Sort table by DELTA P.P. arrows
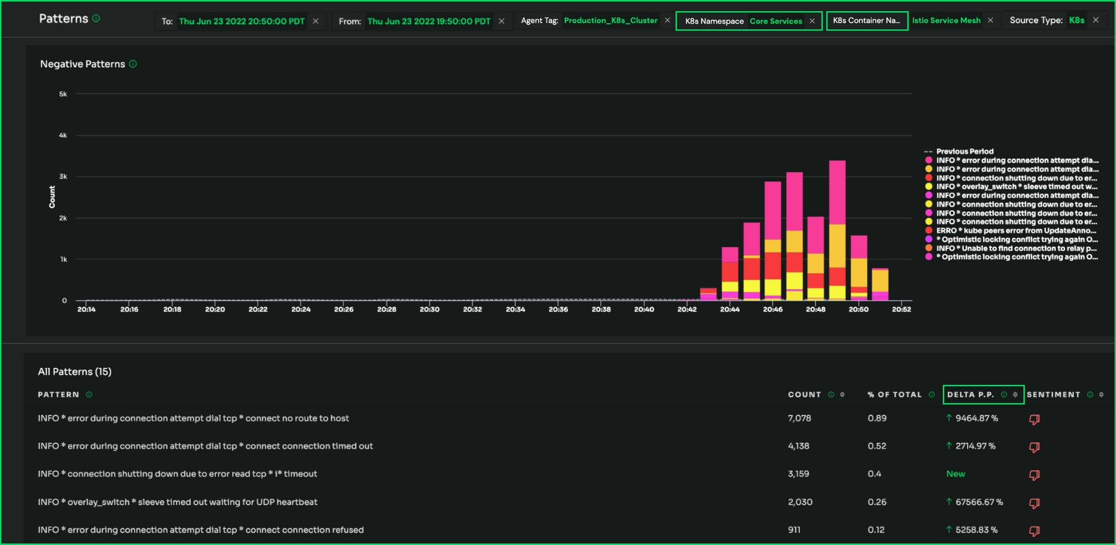The image size is (1116, 545). click(x=1015, y=395)
